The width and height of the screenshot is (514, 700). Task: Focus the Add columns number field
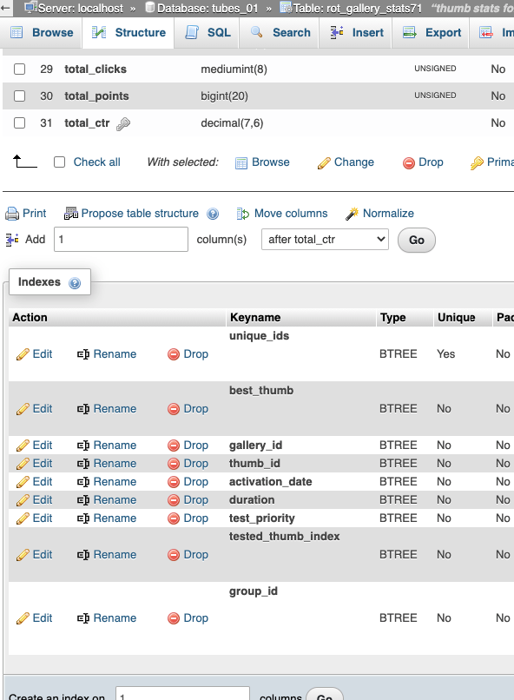[x=121, y=240]
